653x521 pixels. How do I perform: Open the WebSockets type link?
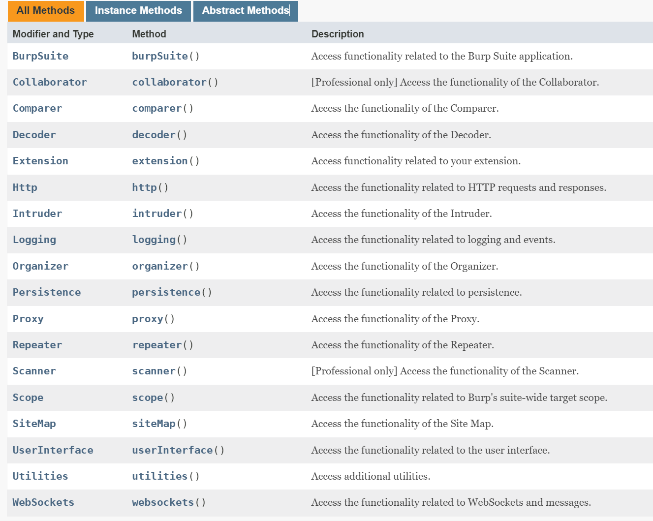[43, 502]
